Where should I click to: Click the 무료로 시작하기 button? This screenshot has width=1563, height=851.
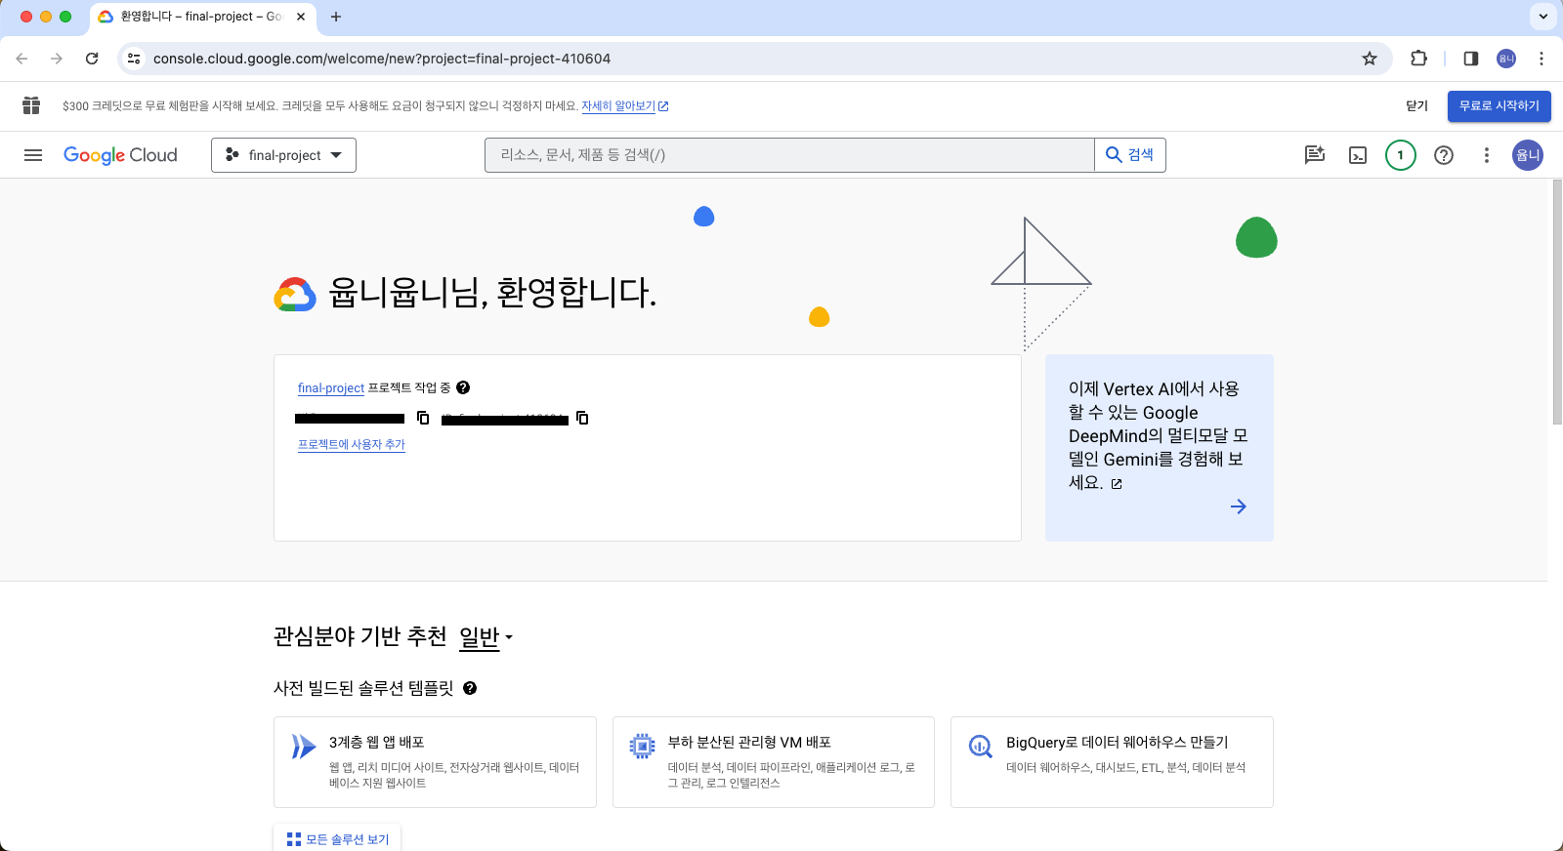click(1500, 106)
